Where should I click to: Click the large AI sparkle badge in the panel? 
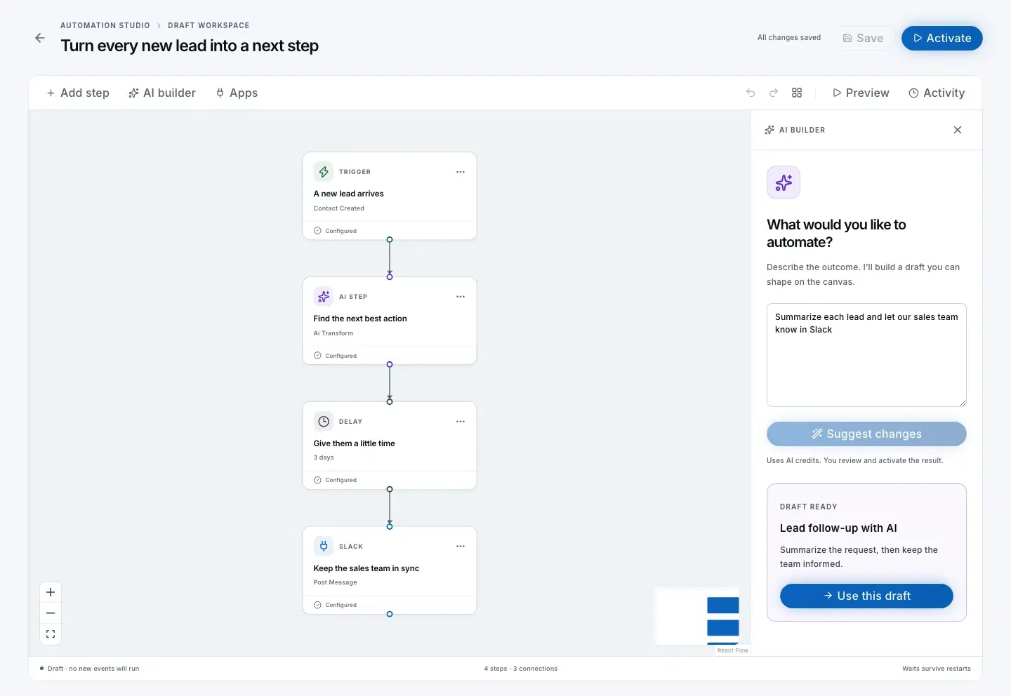tap(784, 182)
